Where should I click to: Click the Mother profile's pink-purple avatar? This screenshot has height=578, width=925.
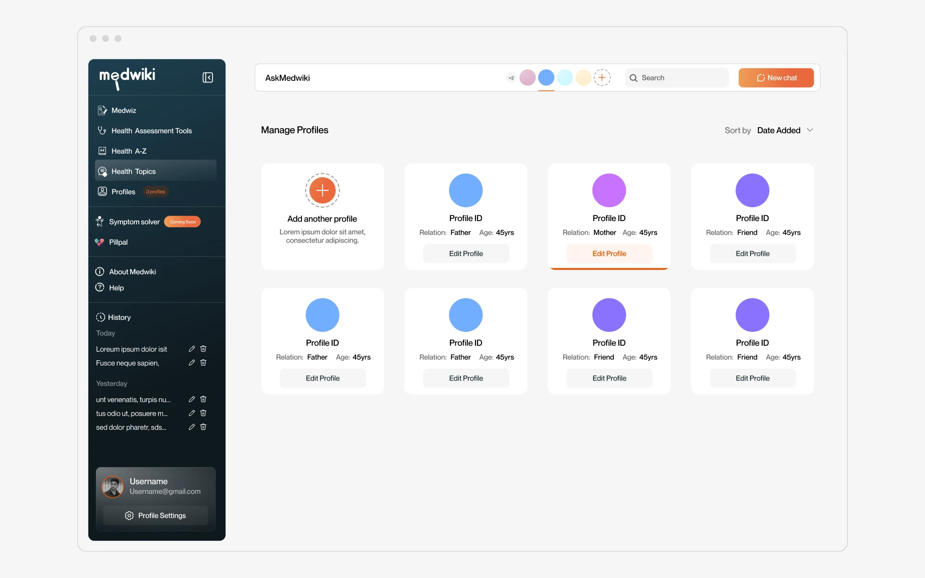609,190
